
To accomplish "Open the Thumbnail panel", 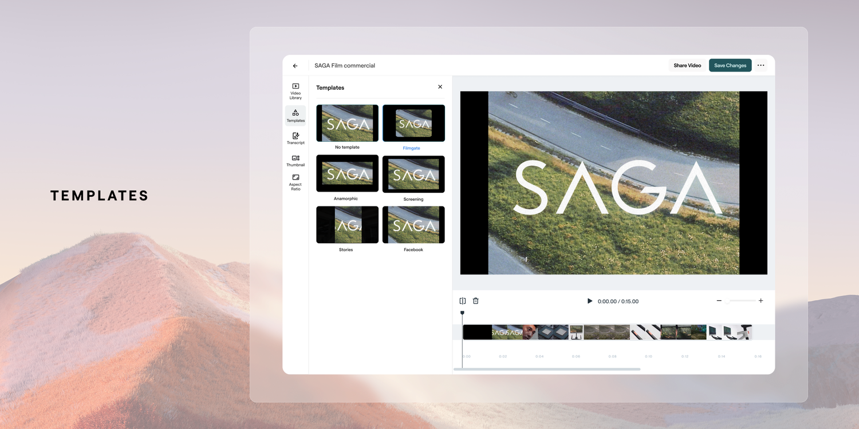I will point(295,161).
